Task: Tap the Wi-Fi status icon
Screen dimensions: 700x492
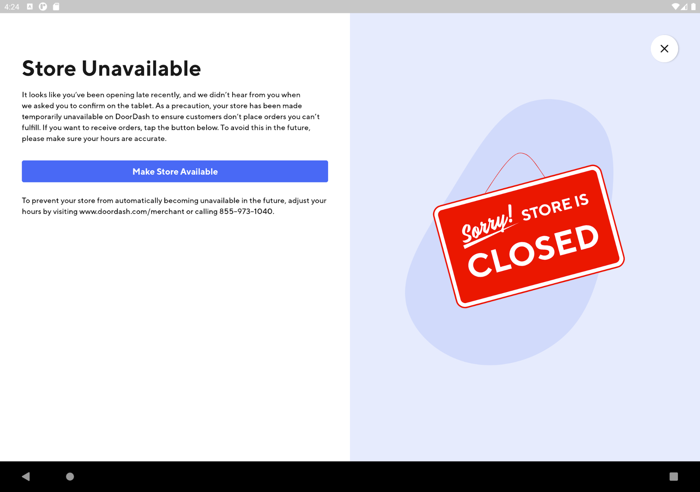Action: 675,7
